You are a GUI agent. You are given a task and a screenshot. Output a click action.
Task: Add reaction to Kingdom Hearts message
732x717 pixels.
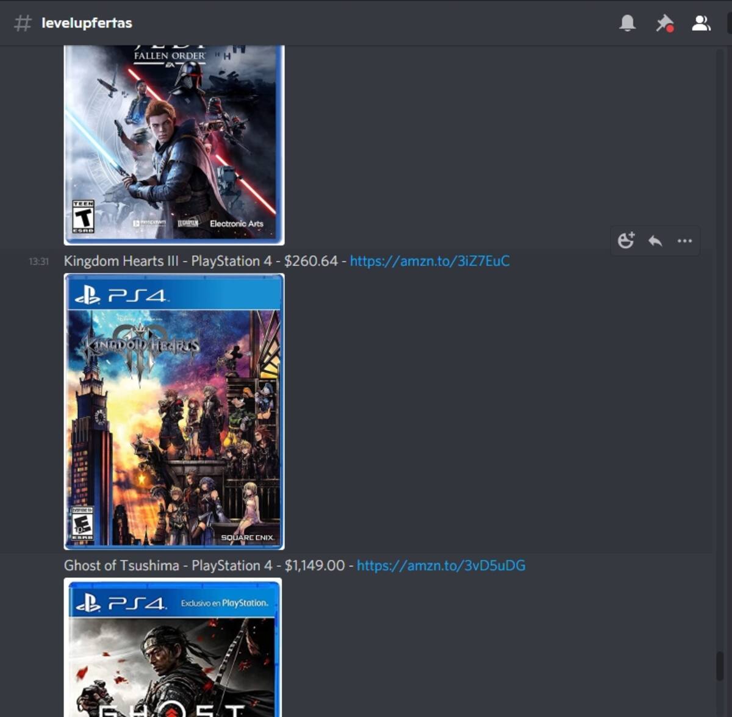tap(626, 240)
